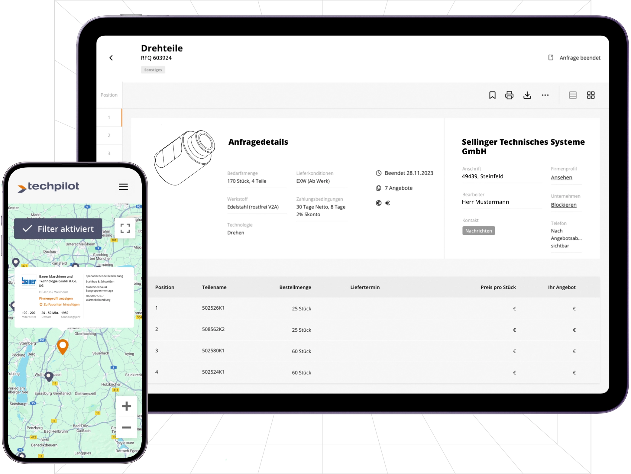Viewport: 631px width, 474px height.
Task: Click Zu Favoriten hinzufügen star link
Action: coord(60,305)
